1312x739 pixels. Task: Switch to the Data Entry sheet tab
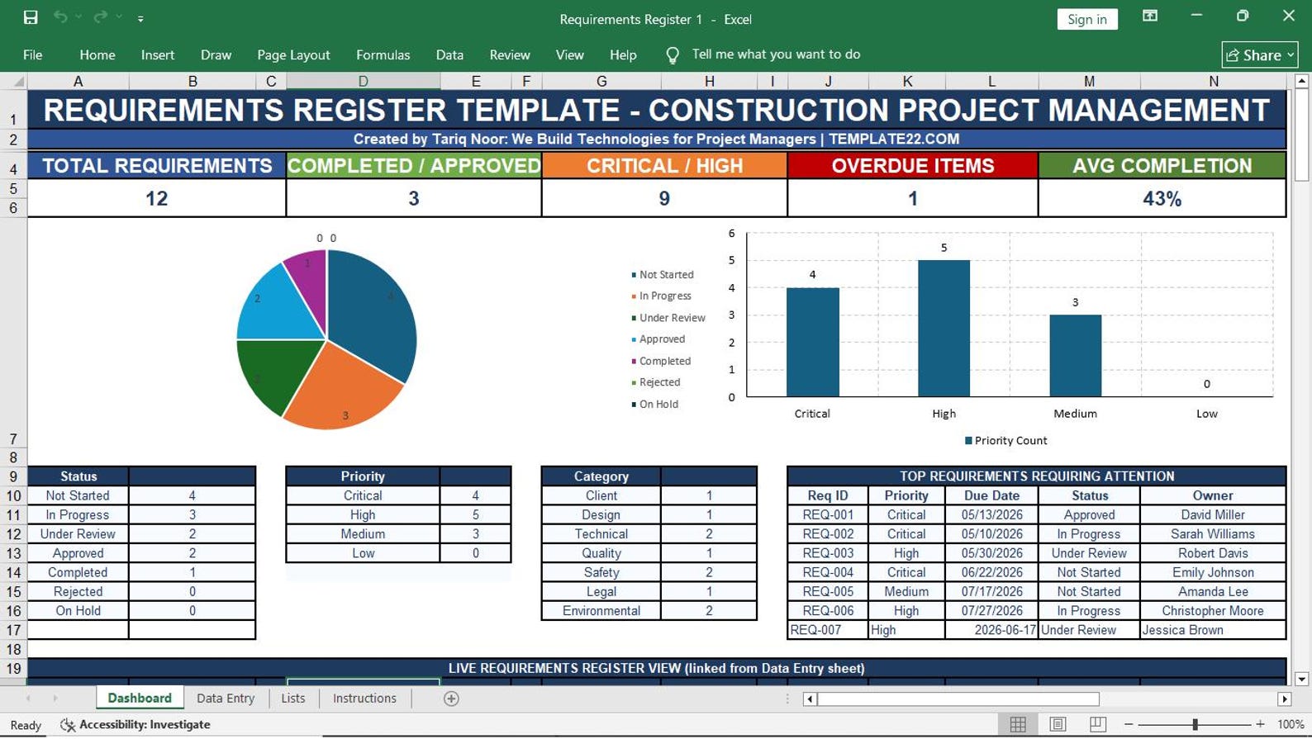coord(226,699)
